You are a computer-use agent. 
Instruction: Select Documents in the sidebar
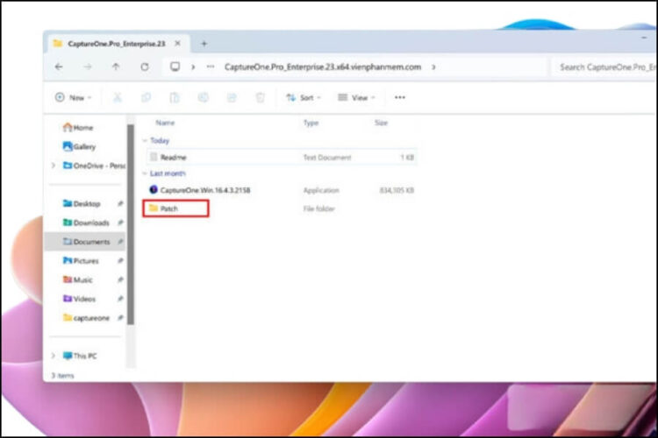(x=86, y=242)
